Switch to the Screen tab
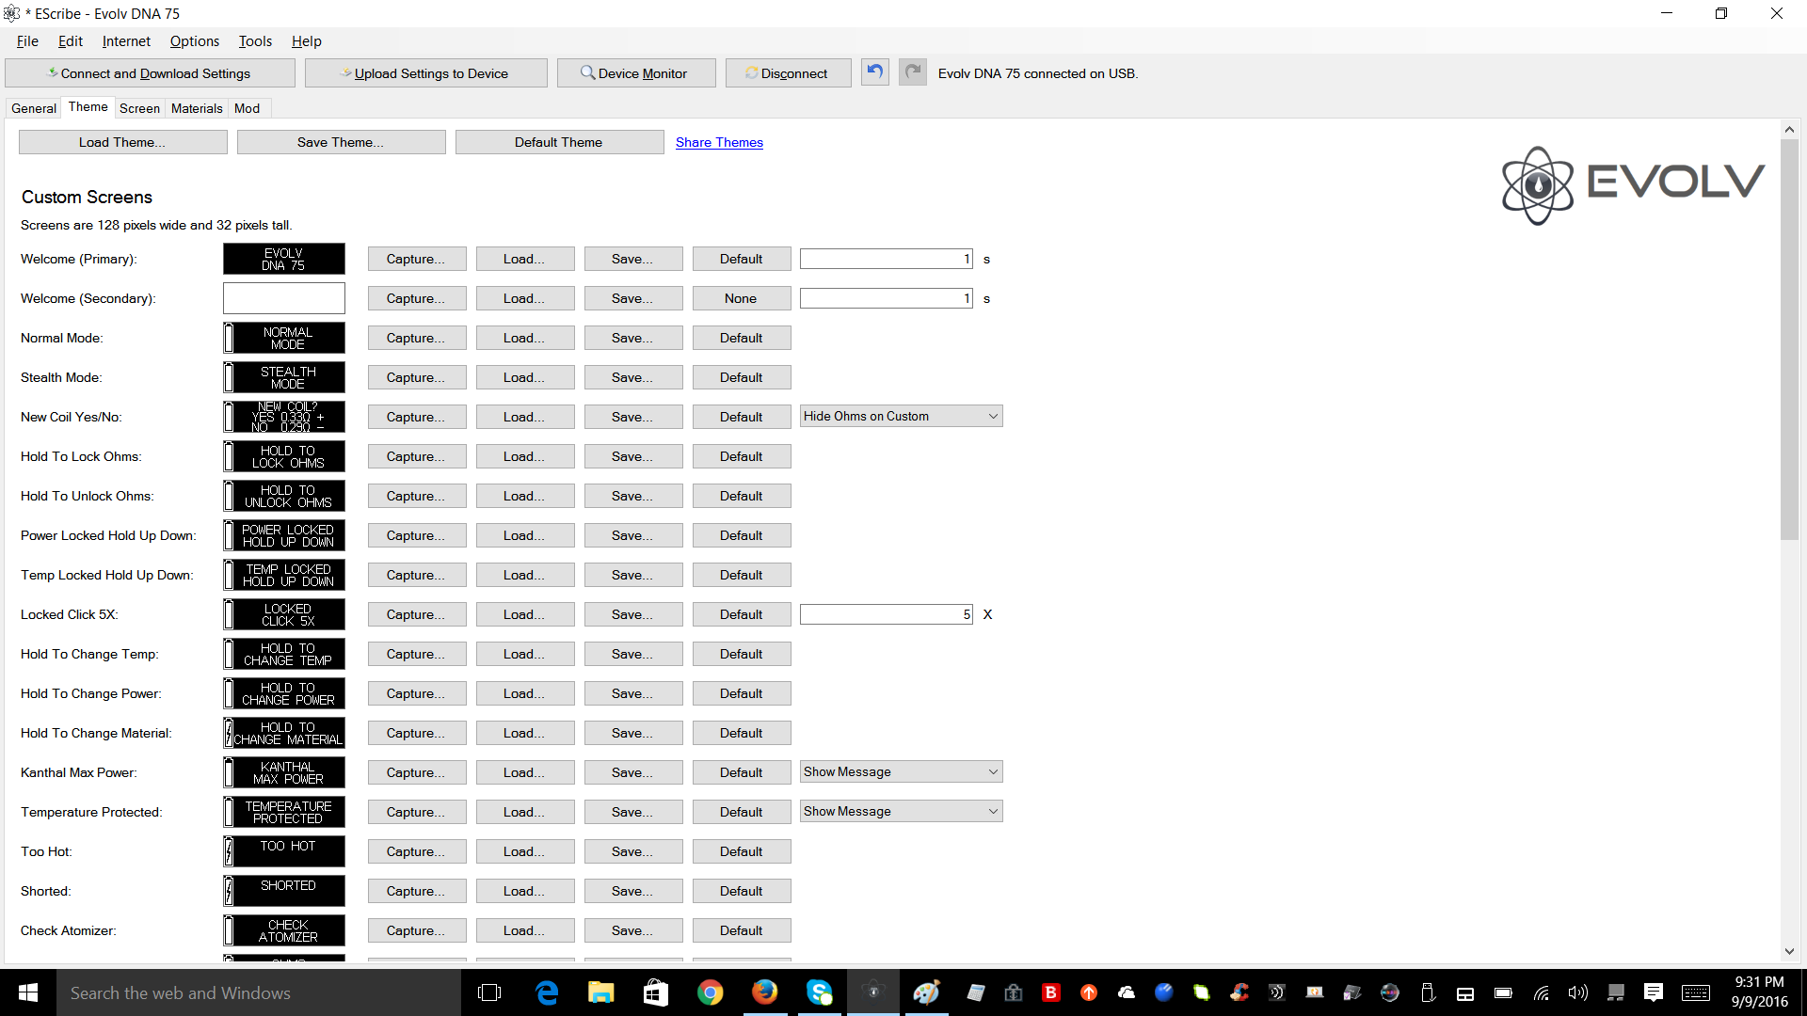This screenshot has width=1807, height=1016. [x=139, y=108]
